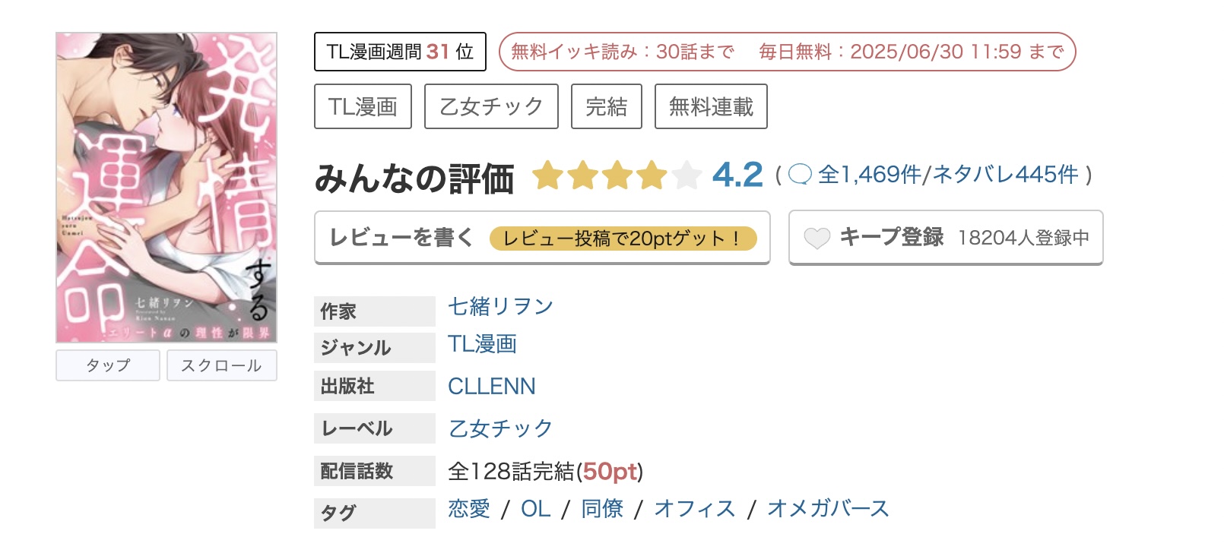
Task: Toggle the 完結 filter label
Action: 607,106
